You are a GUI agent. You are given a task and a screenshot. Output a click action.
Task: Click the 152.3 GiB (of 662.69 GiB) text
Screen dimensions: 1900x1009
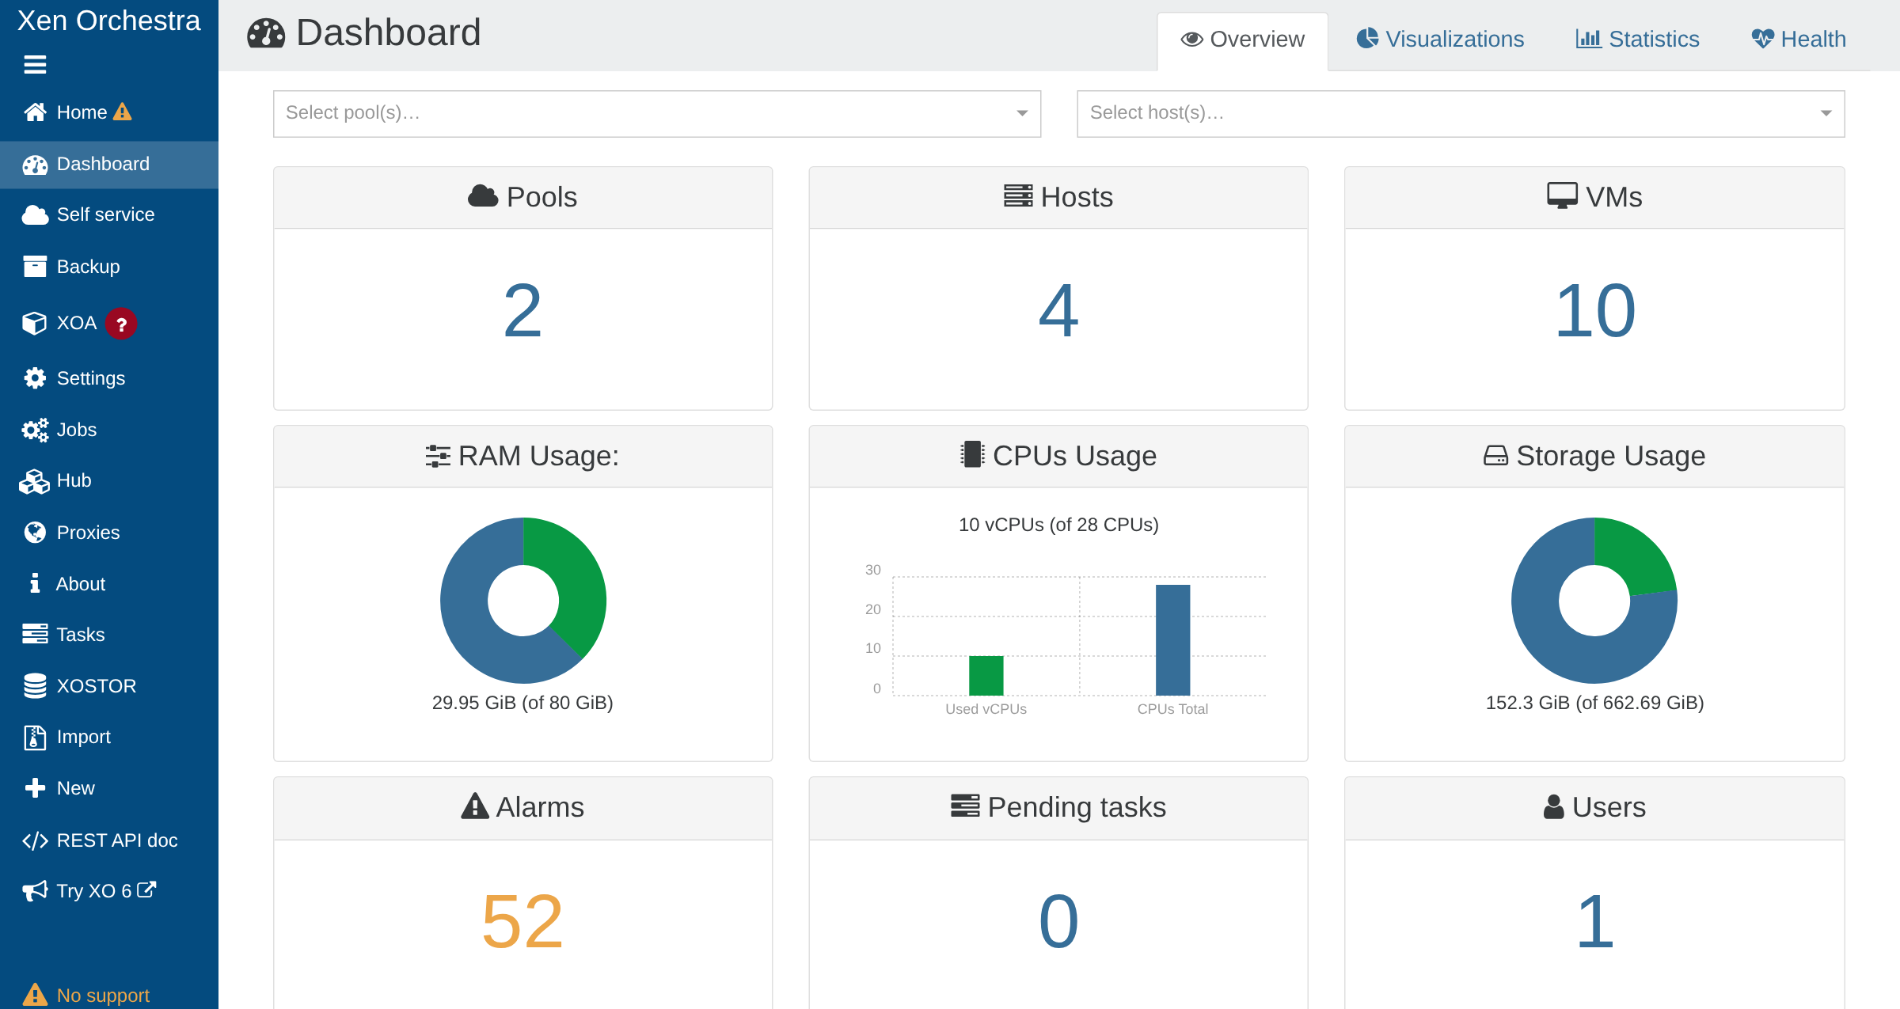1594,703
